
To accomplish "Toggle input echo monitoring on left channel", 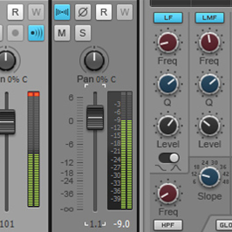I will pyautogui.click(x=36, y=33).
